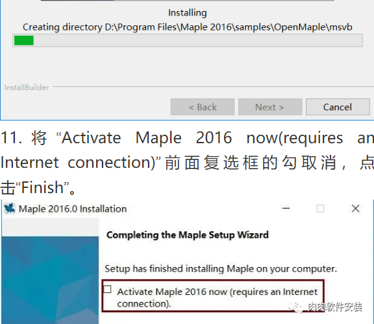Click the Setup has finished installing message

pos(221,269)
